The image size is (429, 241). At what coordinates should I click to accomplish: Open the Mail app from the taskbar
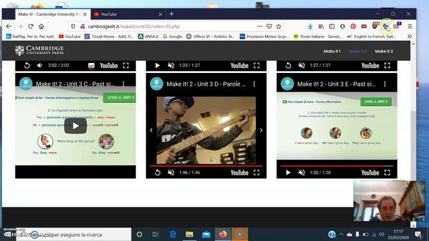tap(206, 234)
